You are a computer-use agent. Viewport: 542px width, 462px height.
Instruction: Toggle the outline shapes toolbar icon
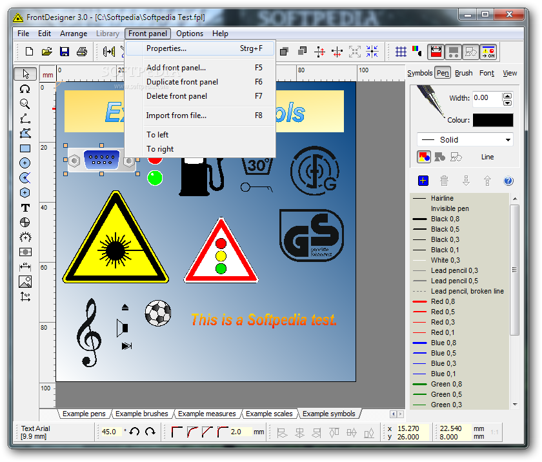471,52
